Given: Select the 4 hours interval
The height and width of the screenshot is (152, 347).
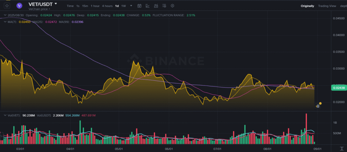Looking at the screenshot, I should (107, 6).
